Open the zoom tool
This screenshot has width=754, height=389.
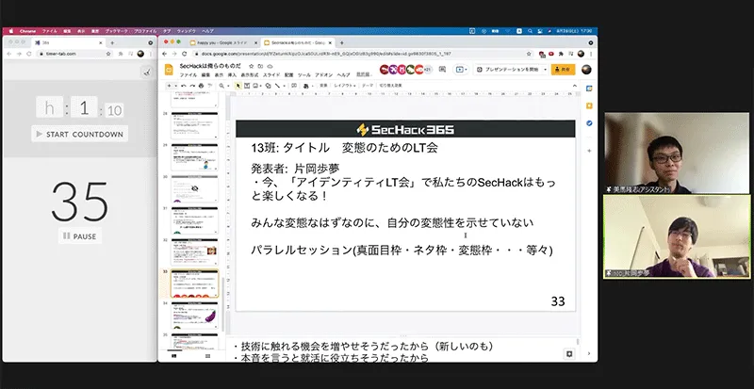(x=222, y=86)
